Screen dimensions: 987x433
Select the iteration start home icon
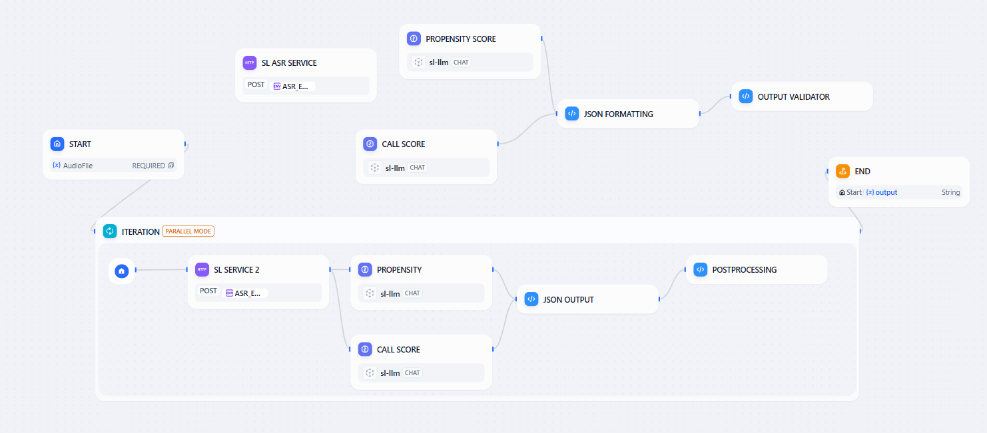pos(121,271)
